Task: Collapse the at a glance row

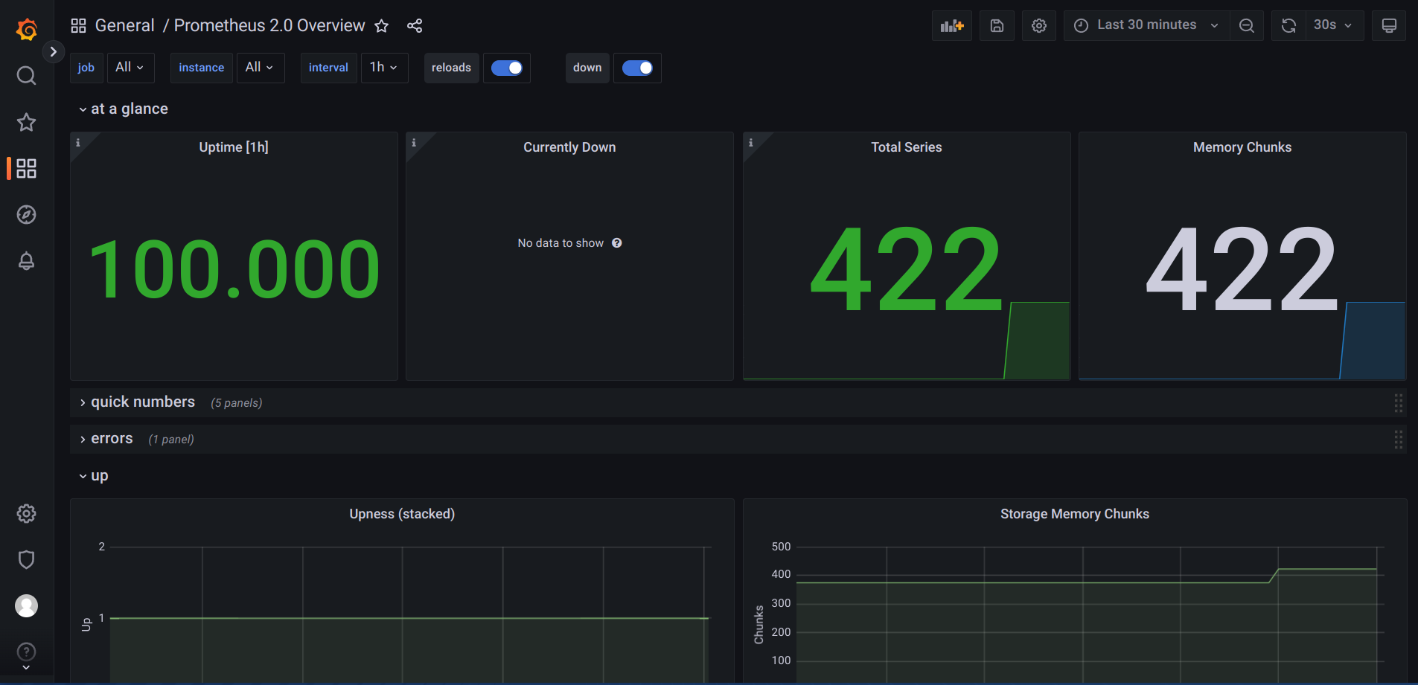Action: (124, 109)
